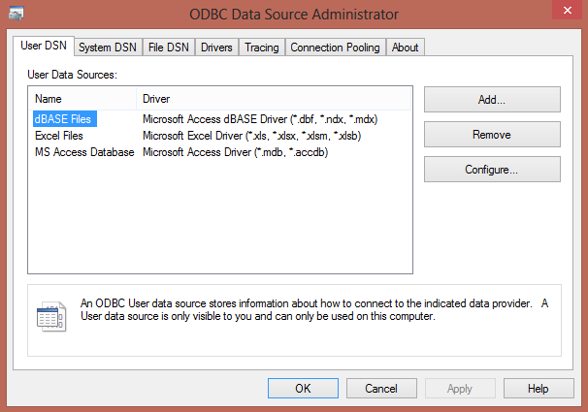Select the Excel Files data source
The image size is (588, 412).
coord(59,136)
